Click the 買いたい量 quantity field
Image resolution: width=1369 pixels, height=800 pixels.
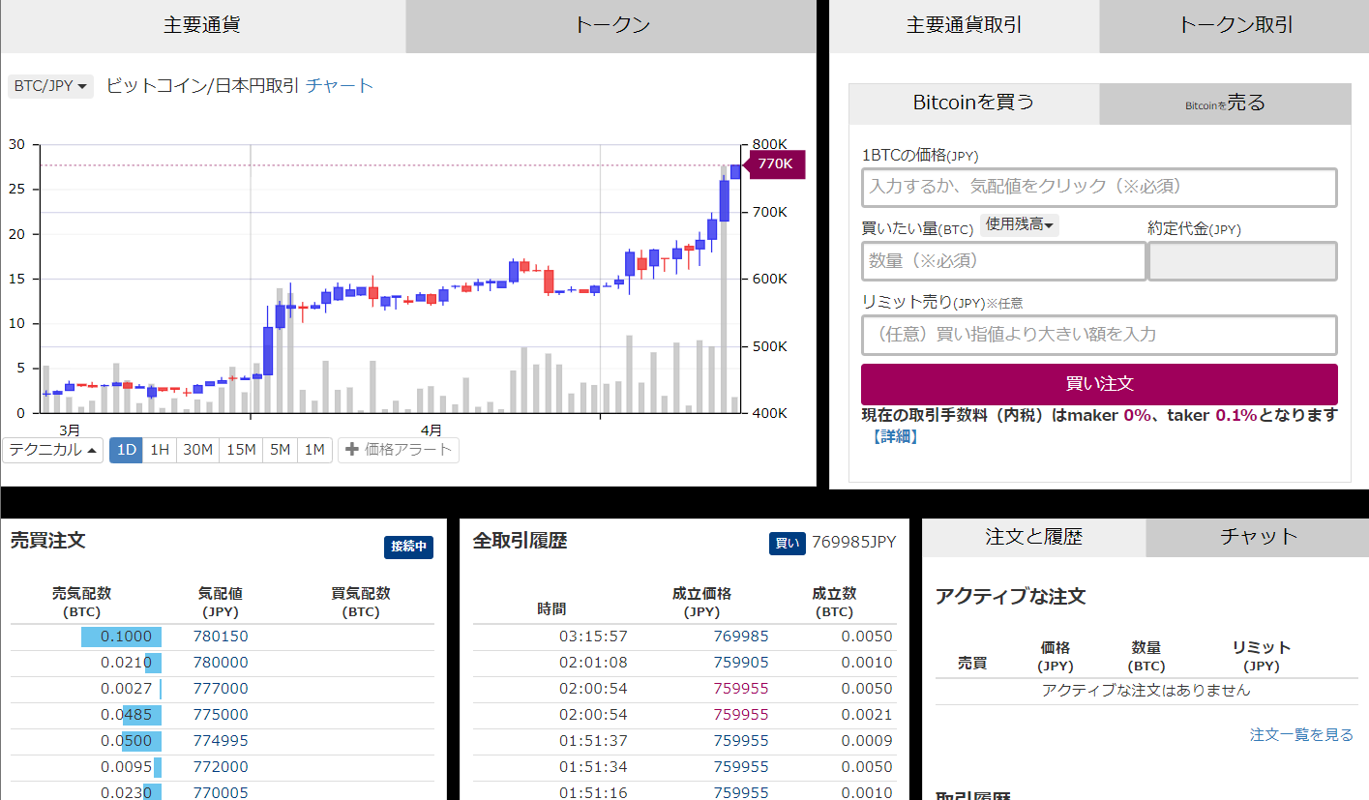coord(1003,261)
